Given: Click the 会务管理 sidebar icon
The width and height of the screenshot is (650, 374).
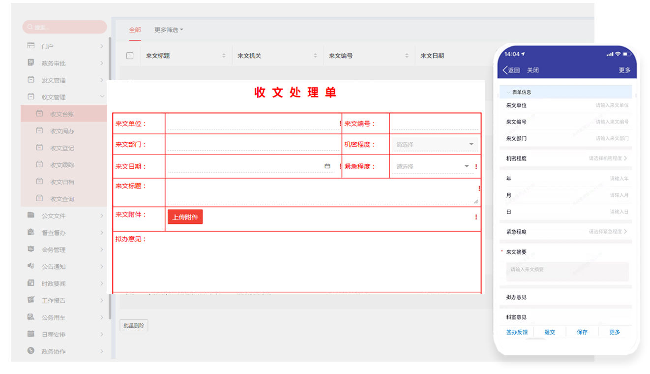Looking at the screenshot, I should [x=31, y=249].
